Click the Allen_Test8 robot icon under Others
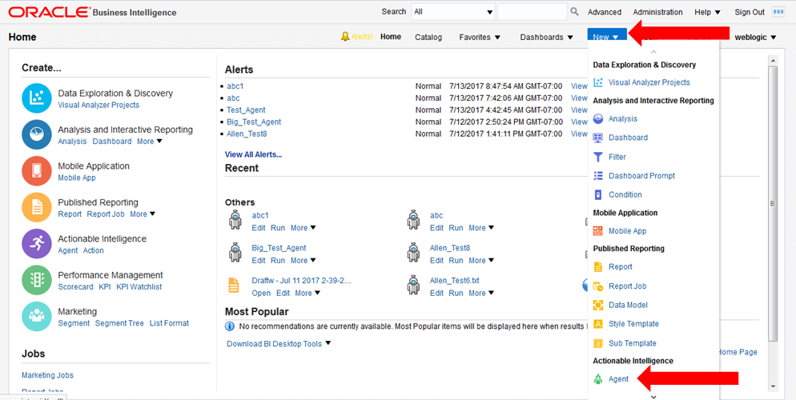 tap(413, 252)
